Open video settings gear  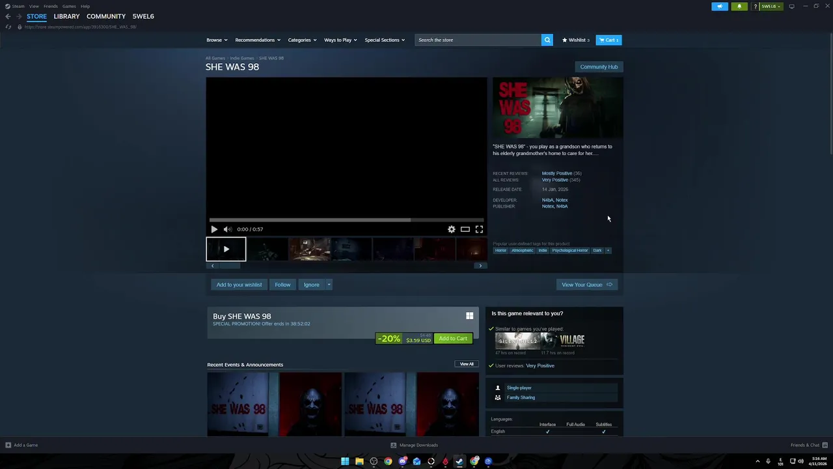(x=452, y=229)
